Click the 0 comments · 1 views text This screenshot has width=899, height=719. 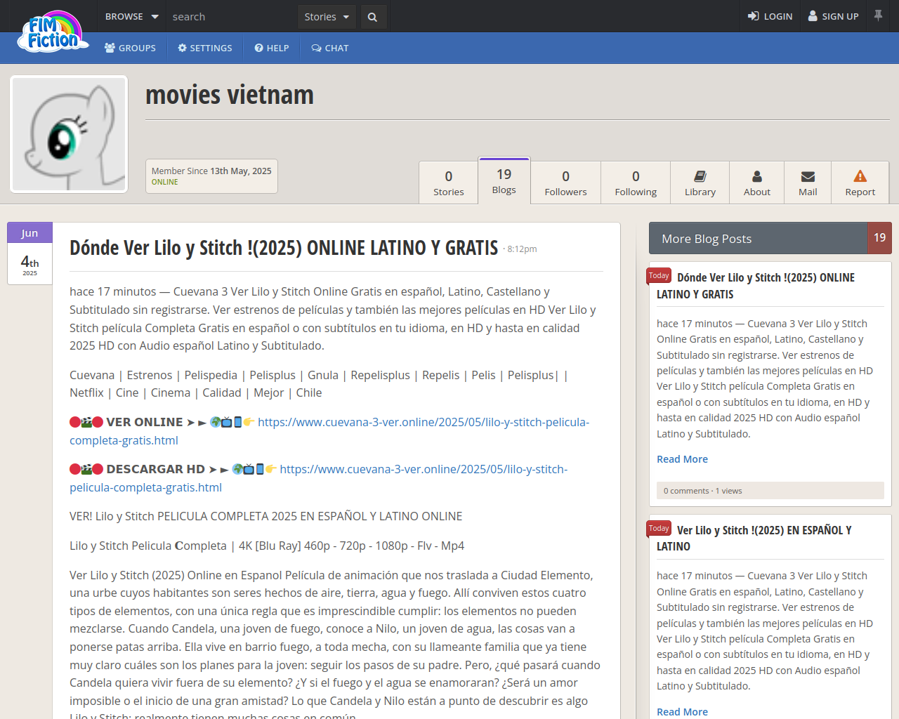click(702, 491)
